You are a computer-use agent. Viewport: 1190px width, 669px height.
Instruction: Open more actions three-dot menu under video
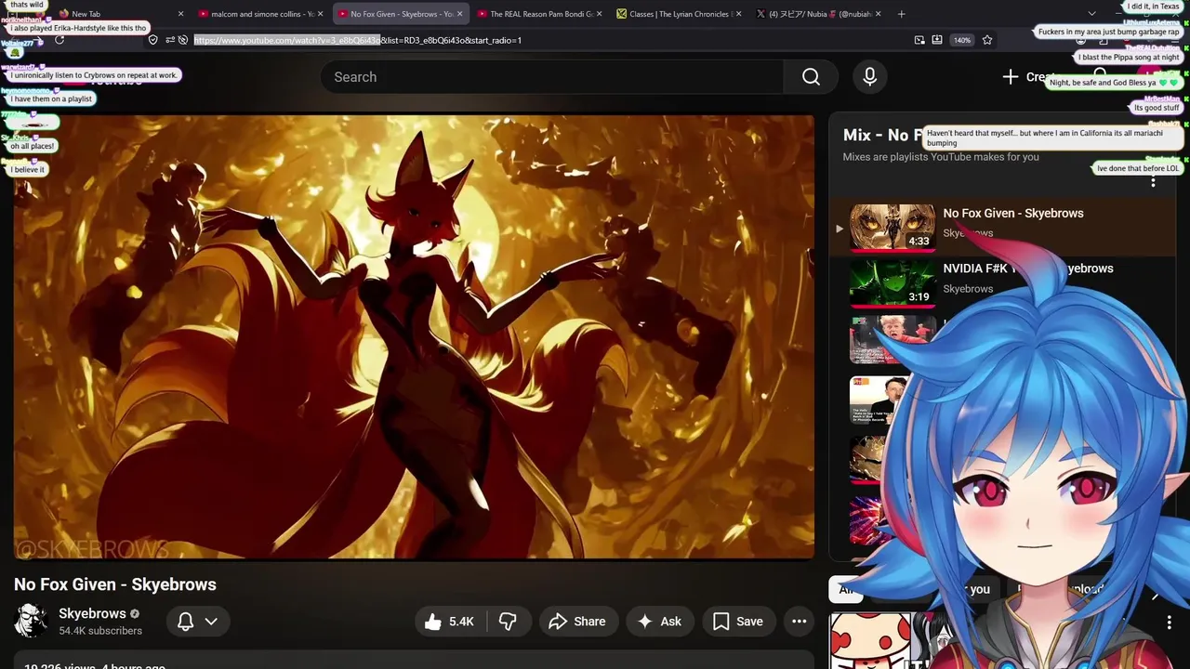799,622
